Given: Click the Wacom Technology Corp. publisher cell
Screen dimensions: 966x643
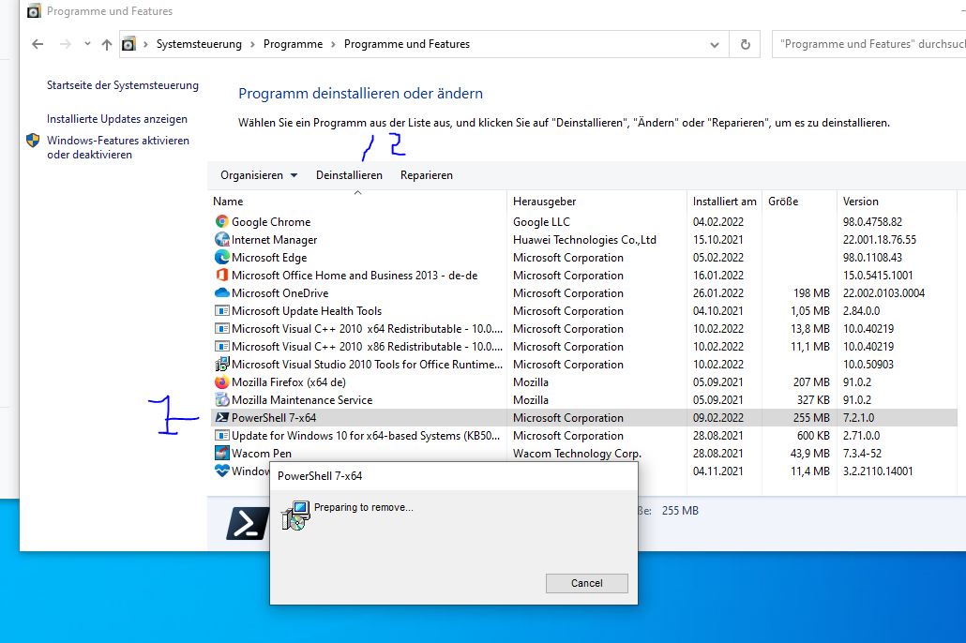Looking at the screenshot, I should [x=578, y=454].
